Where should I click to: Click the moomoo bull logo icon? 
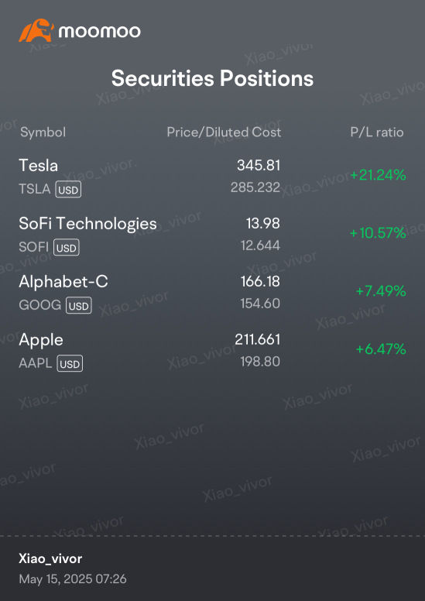pos(36,31)
